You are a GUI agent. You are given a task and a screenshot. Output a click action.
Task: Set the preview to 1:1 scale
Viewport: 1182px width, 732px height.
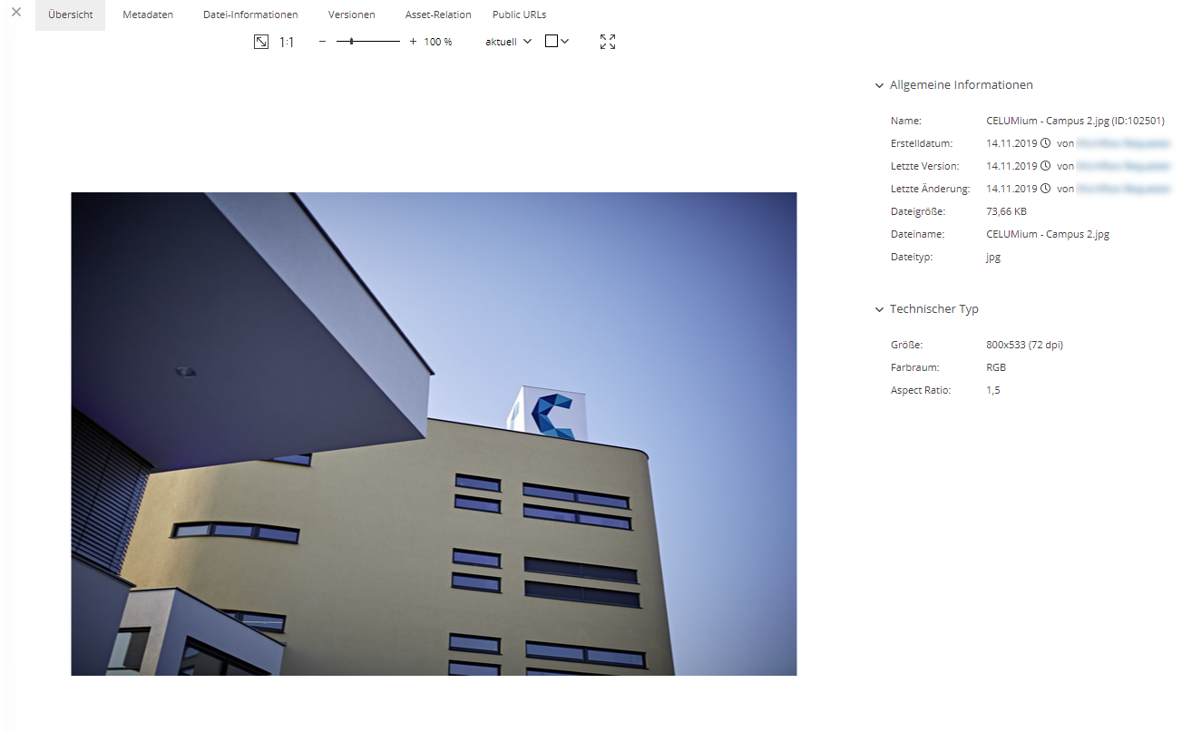coord(287,42)
